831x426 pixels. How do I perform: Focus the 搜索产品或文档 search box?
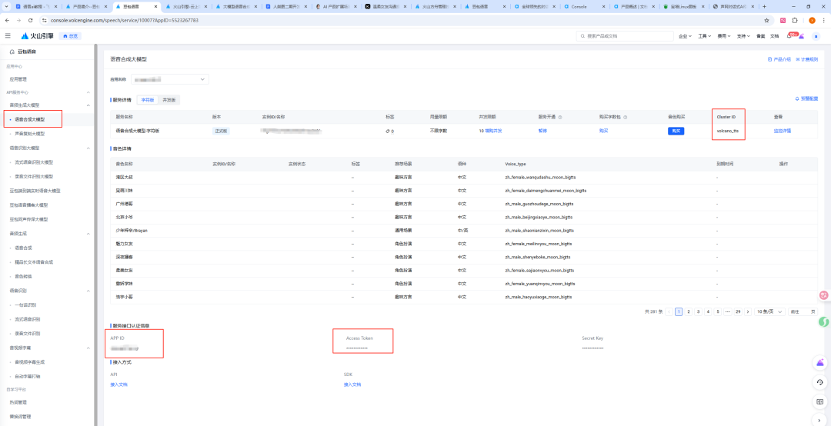click(x=624, y=36)
